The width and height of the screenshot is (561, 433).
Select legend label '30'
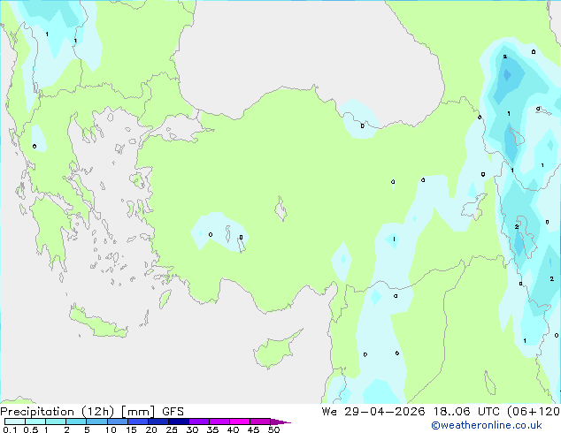point(193,429)
